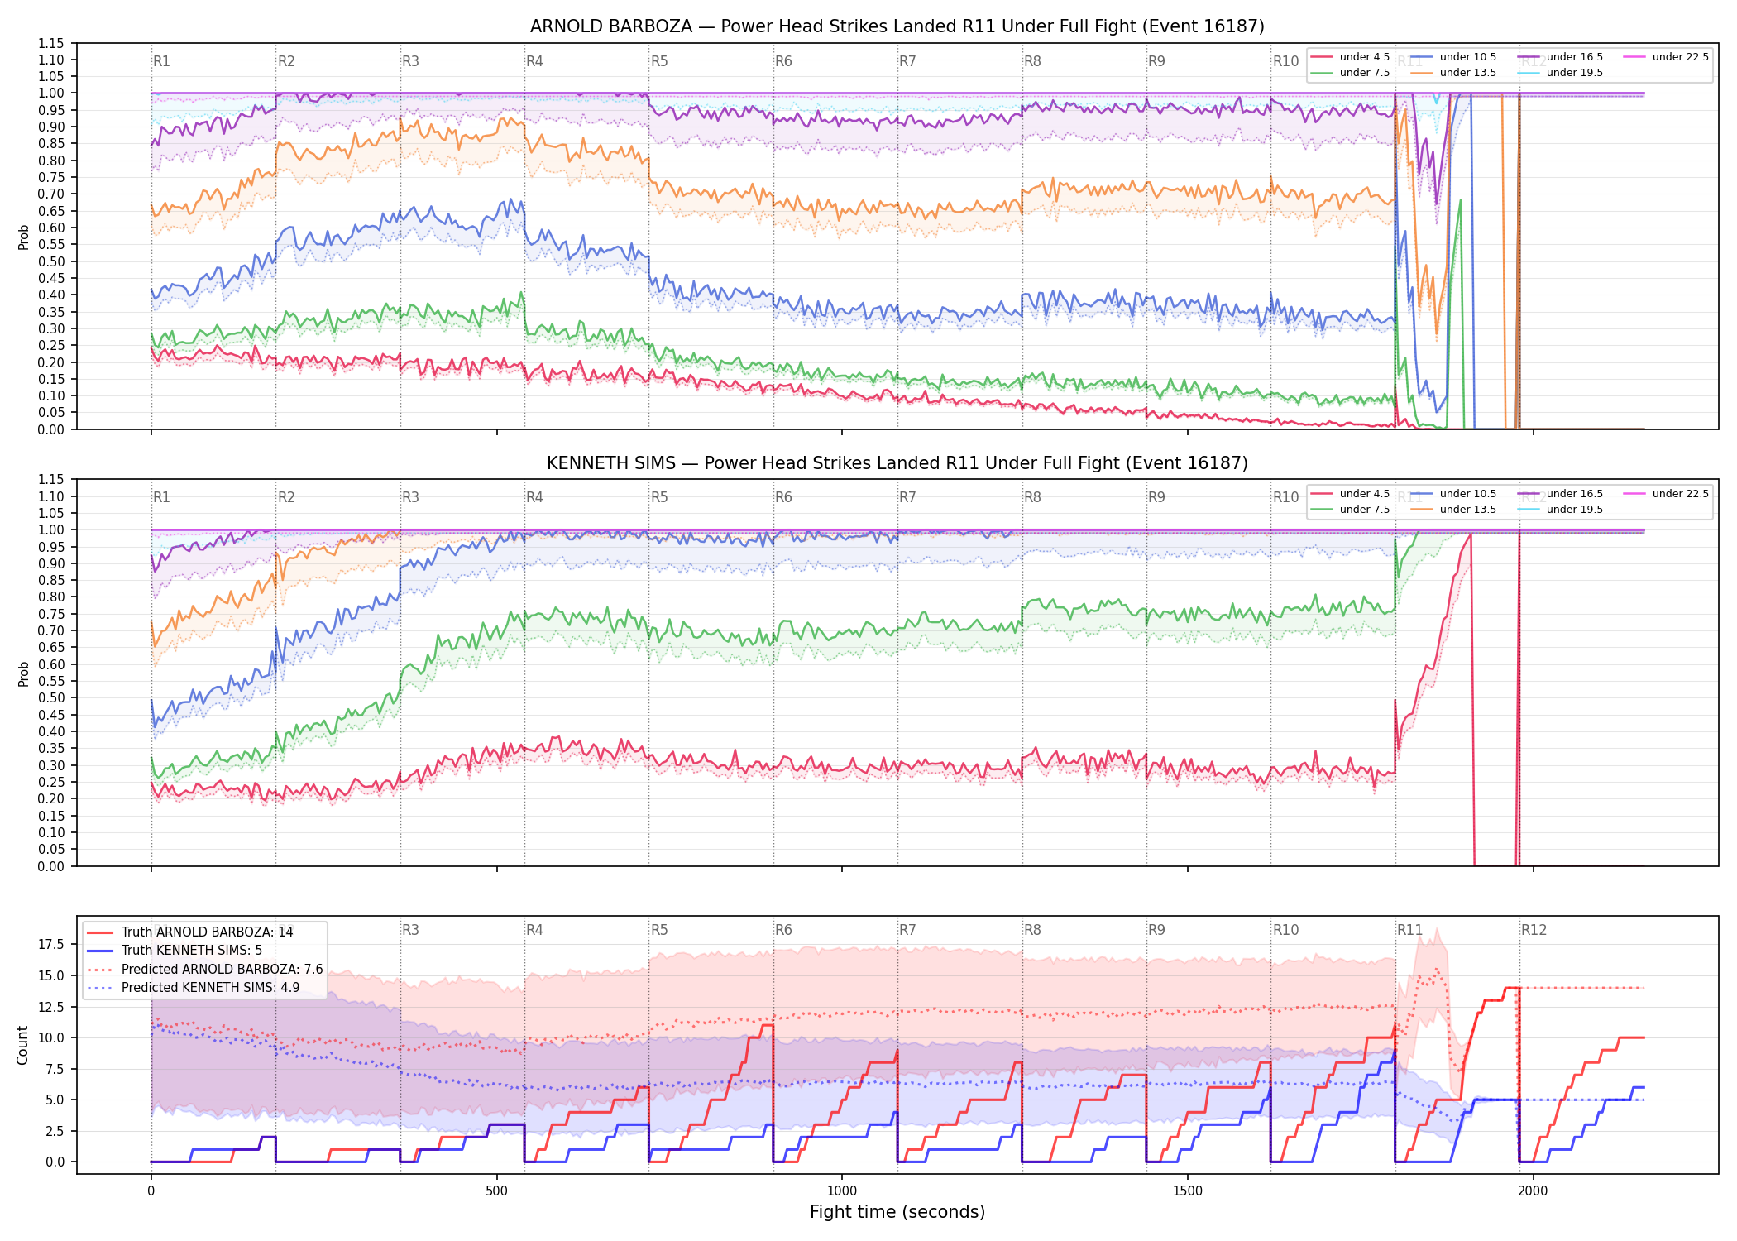Click the R2 marker in Sims chart
The height and width of the screenshot is (1241, 1737).
click(x=286, y=497)
